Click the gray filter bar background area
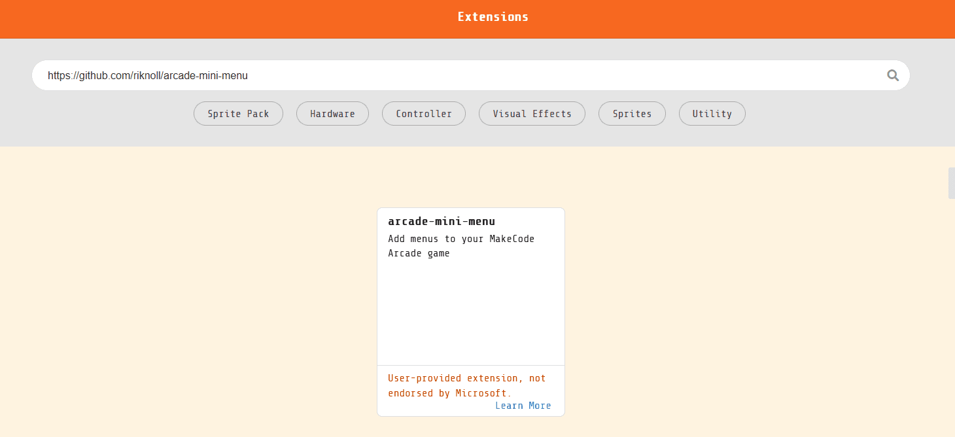Viewport: 955px width, 437px height. coord(98,113)
